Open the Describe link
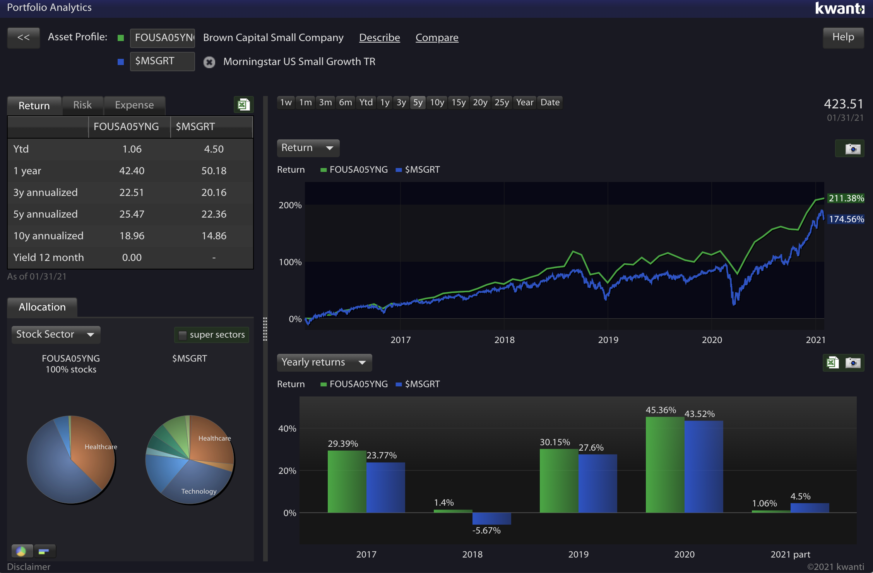873x573 pixels. (x=380, y=38)
